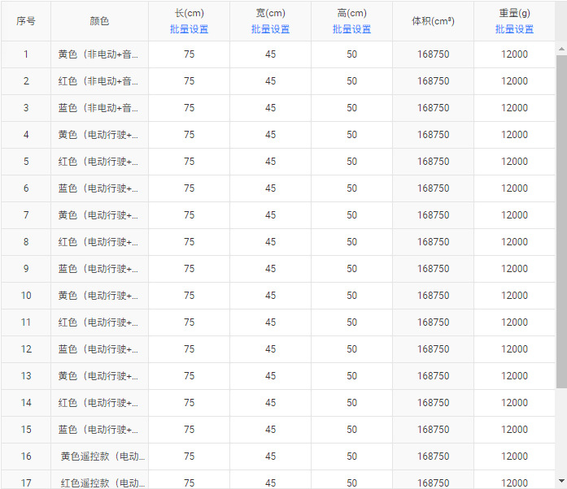
Task: Select the 颜色 column header
Action: click(99, 21)
